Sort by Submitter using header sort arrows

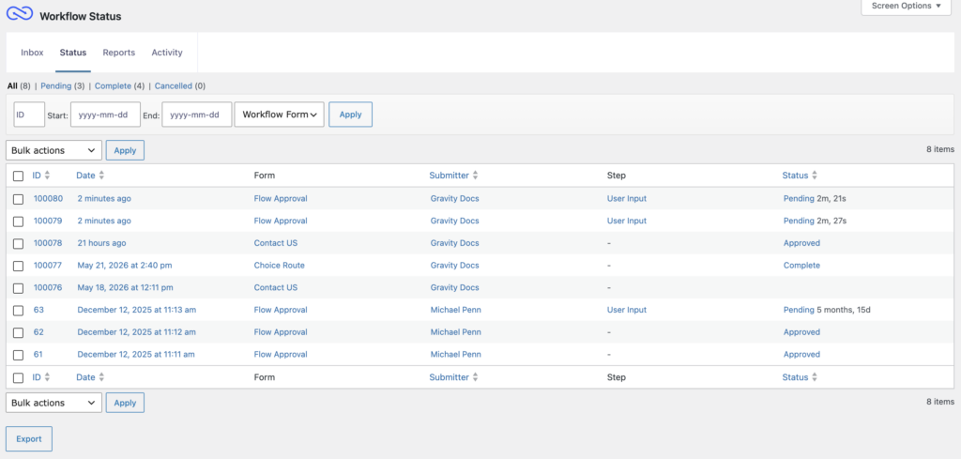(475, 176)
